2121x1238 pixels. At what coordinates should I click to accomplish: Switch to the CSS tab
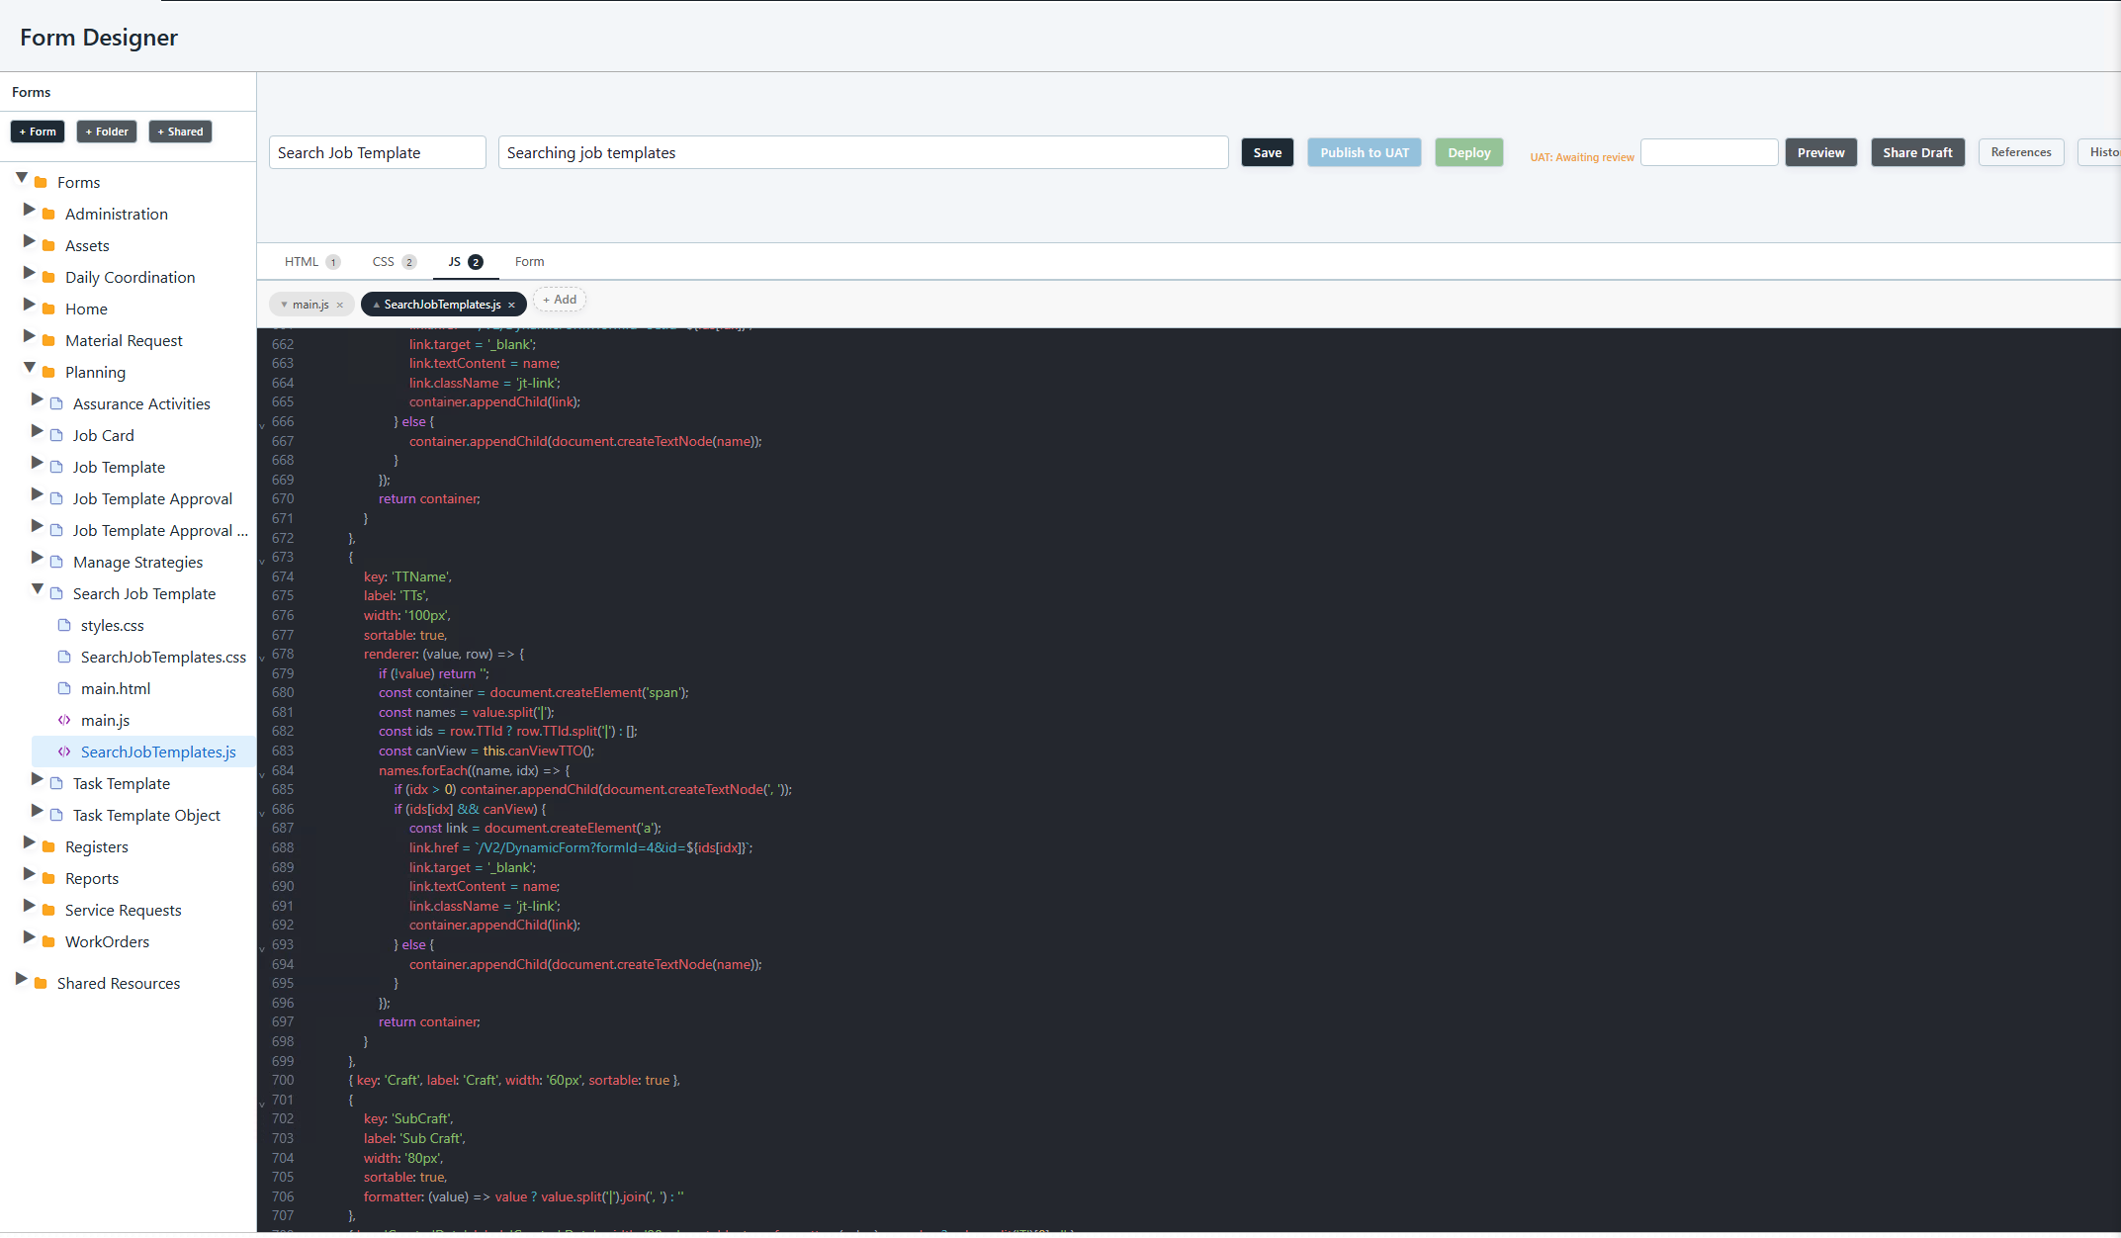(383, 261)
